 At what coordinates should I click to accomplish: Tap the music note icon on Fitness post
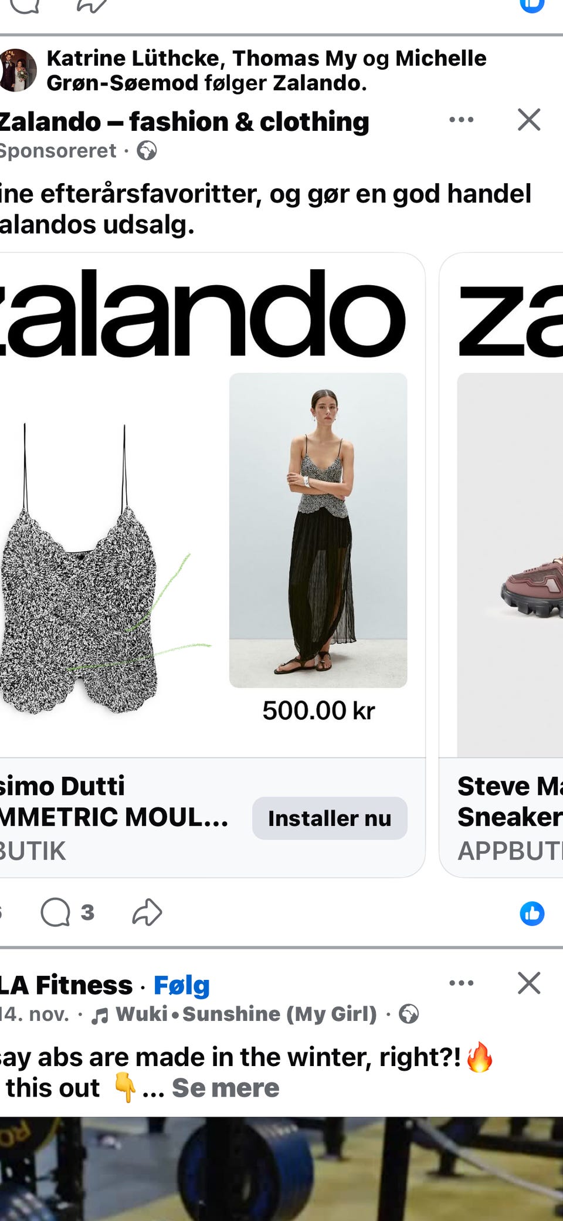[100, 1015]
